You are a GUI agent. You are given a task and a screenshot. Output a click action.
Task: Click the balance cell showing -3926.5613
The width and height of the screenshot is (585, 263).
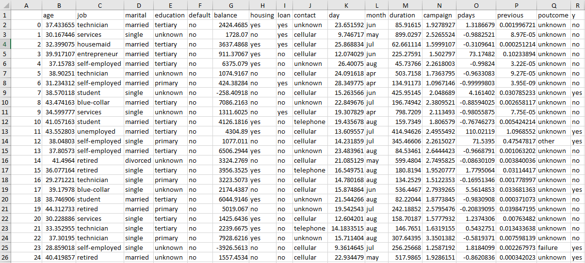(x=231, y=248)
